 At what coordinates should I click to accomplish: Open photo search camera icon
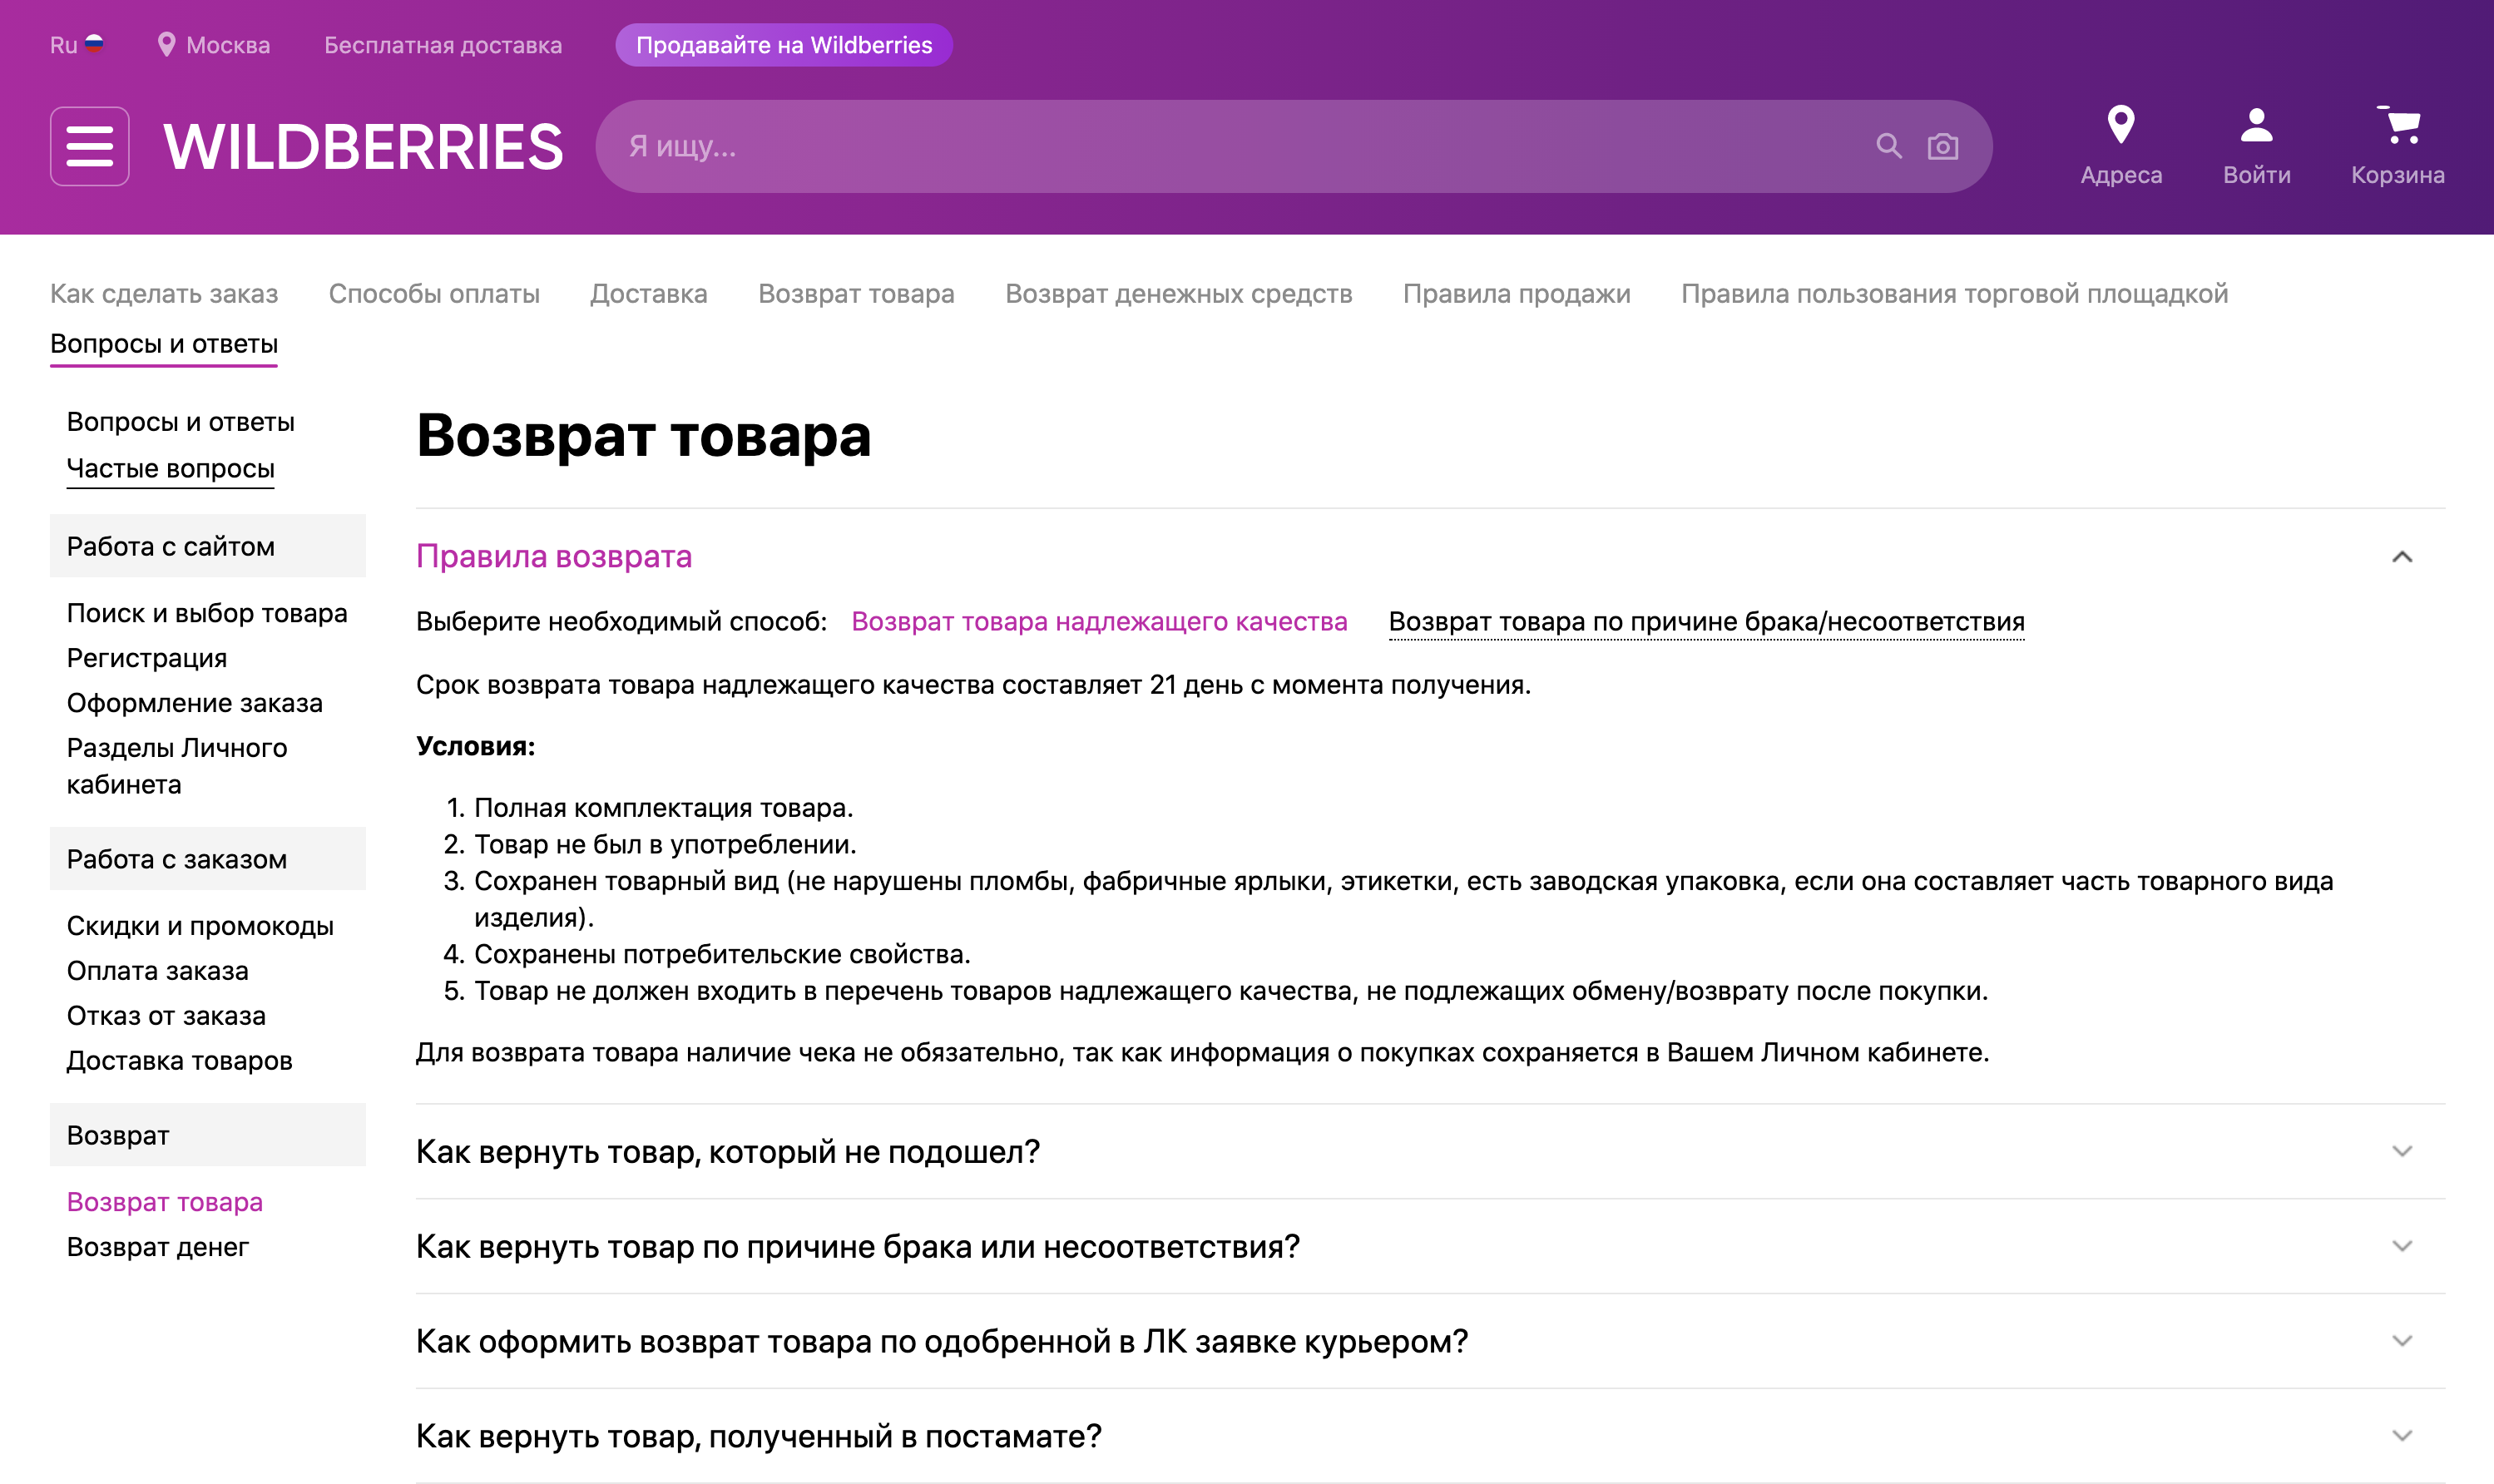(x=1942, y=147)
